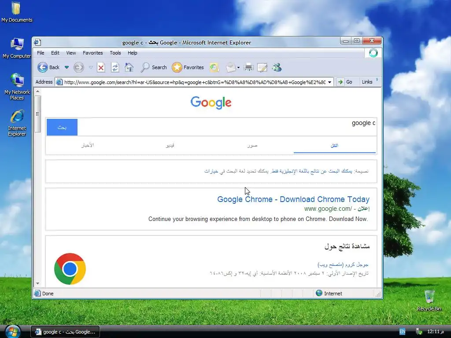Open Google Chrome - Download Chrome Today link
The height and width of the screenshot is (338, 451).
tap(293, 199)
